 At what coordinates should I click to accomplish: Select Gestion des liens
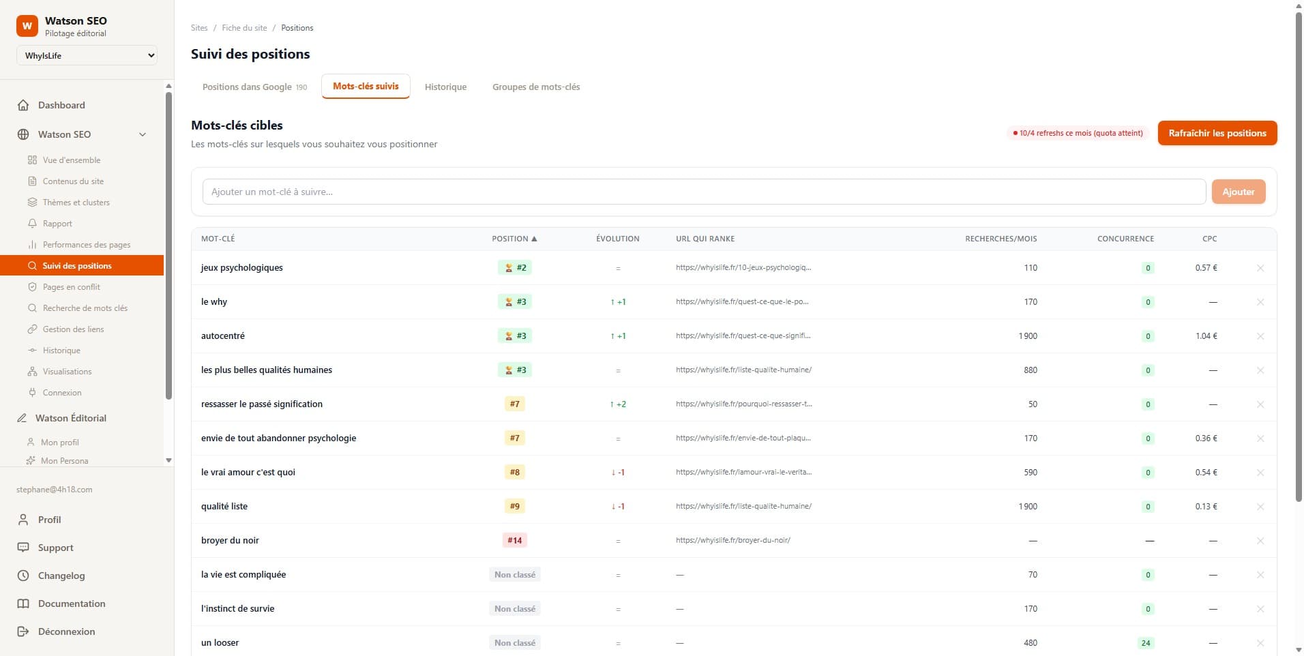[73, 329]
